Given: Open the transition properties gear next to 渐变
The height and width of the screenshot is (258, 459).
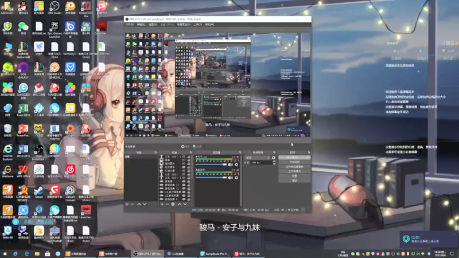Looking at the screenshot, I should [x=274, y=158].
